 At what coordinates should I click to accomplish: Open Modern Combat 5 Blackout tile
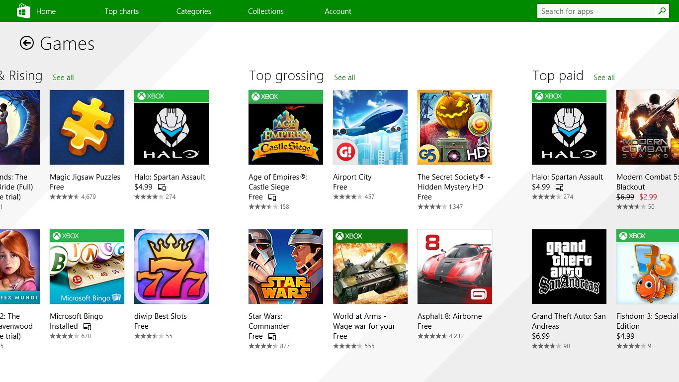coord(648,127)
